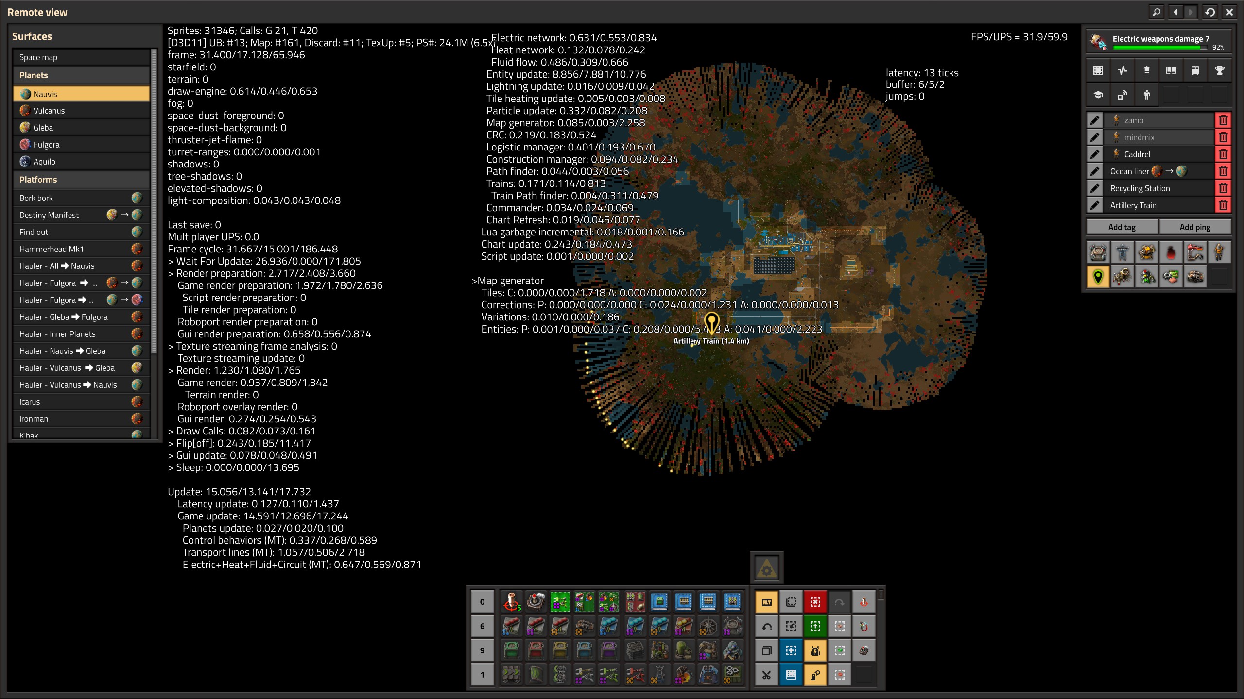Delete the Artillery Train pin
This screenshot has height=699, width=1244.
[1223, 205]
